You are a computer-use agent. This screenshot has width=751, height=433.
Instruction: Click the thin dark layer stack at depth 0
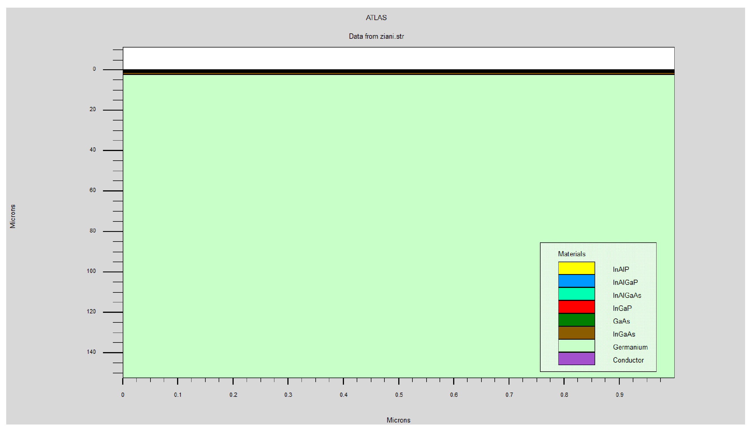click(x=398, y=72)
